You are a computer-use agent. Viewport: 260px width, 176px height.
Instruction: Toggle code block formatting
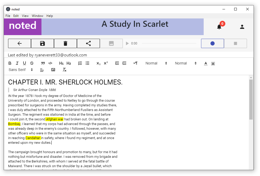pyautogui.click(x=50, y=63)
